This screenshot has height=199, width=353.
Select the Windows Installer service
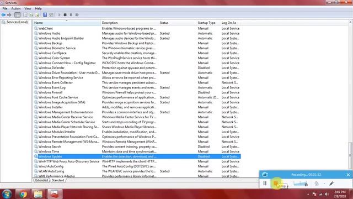(x=137, y=107)
